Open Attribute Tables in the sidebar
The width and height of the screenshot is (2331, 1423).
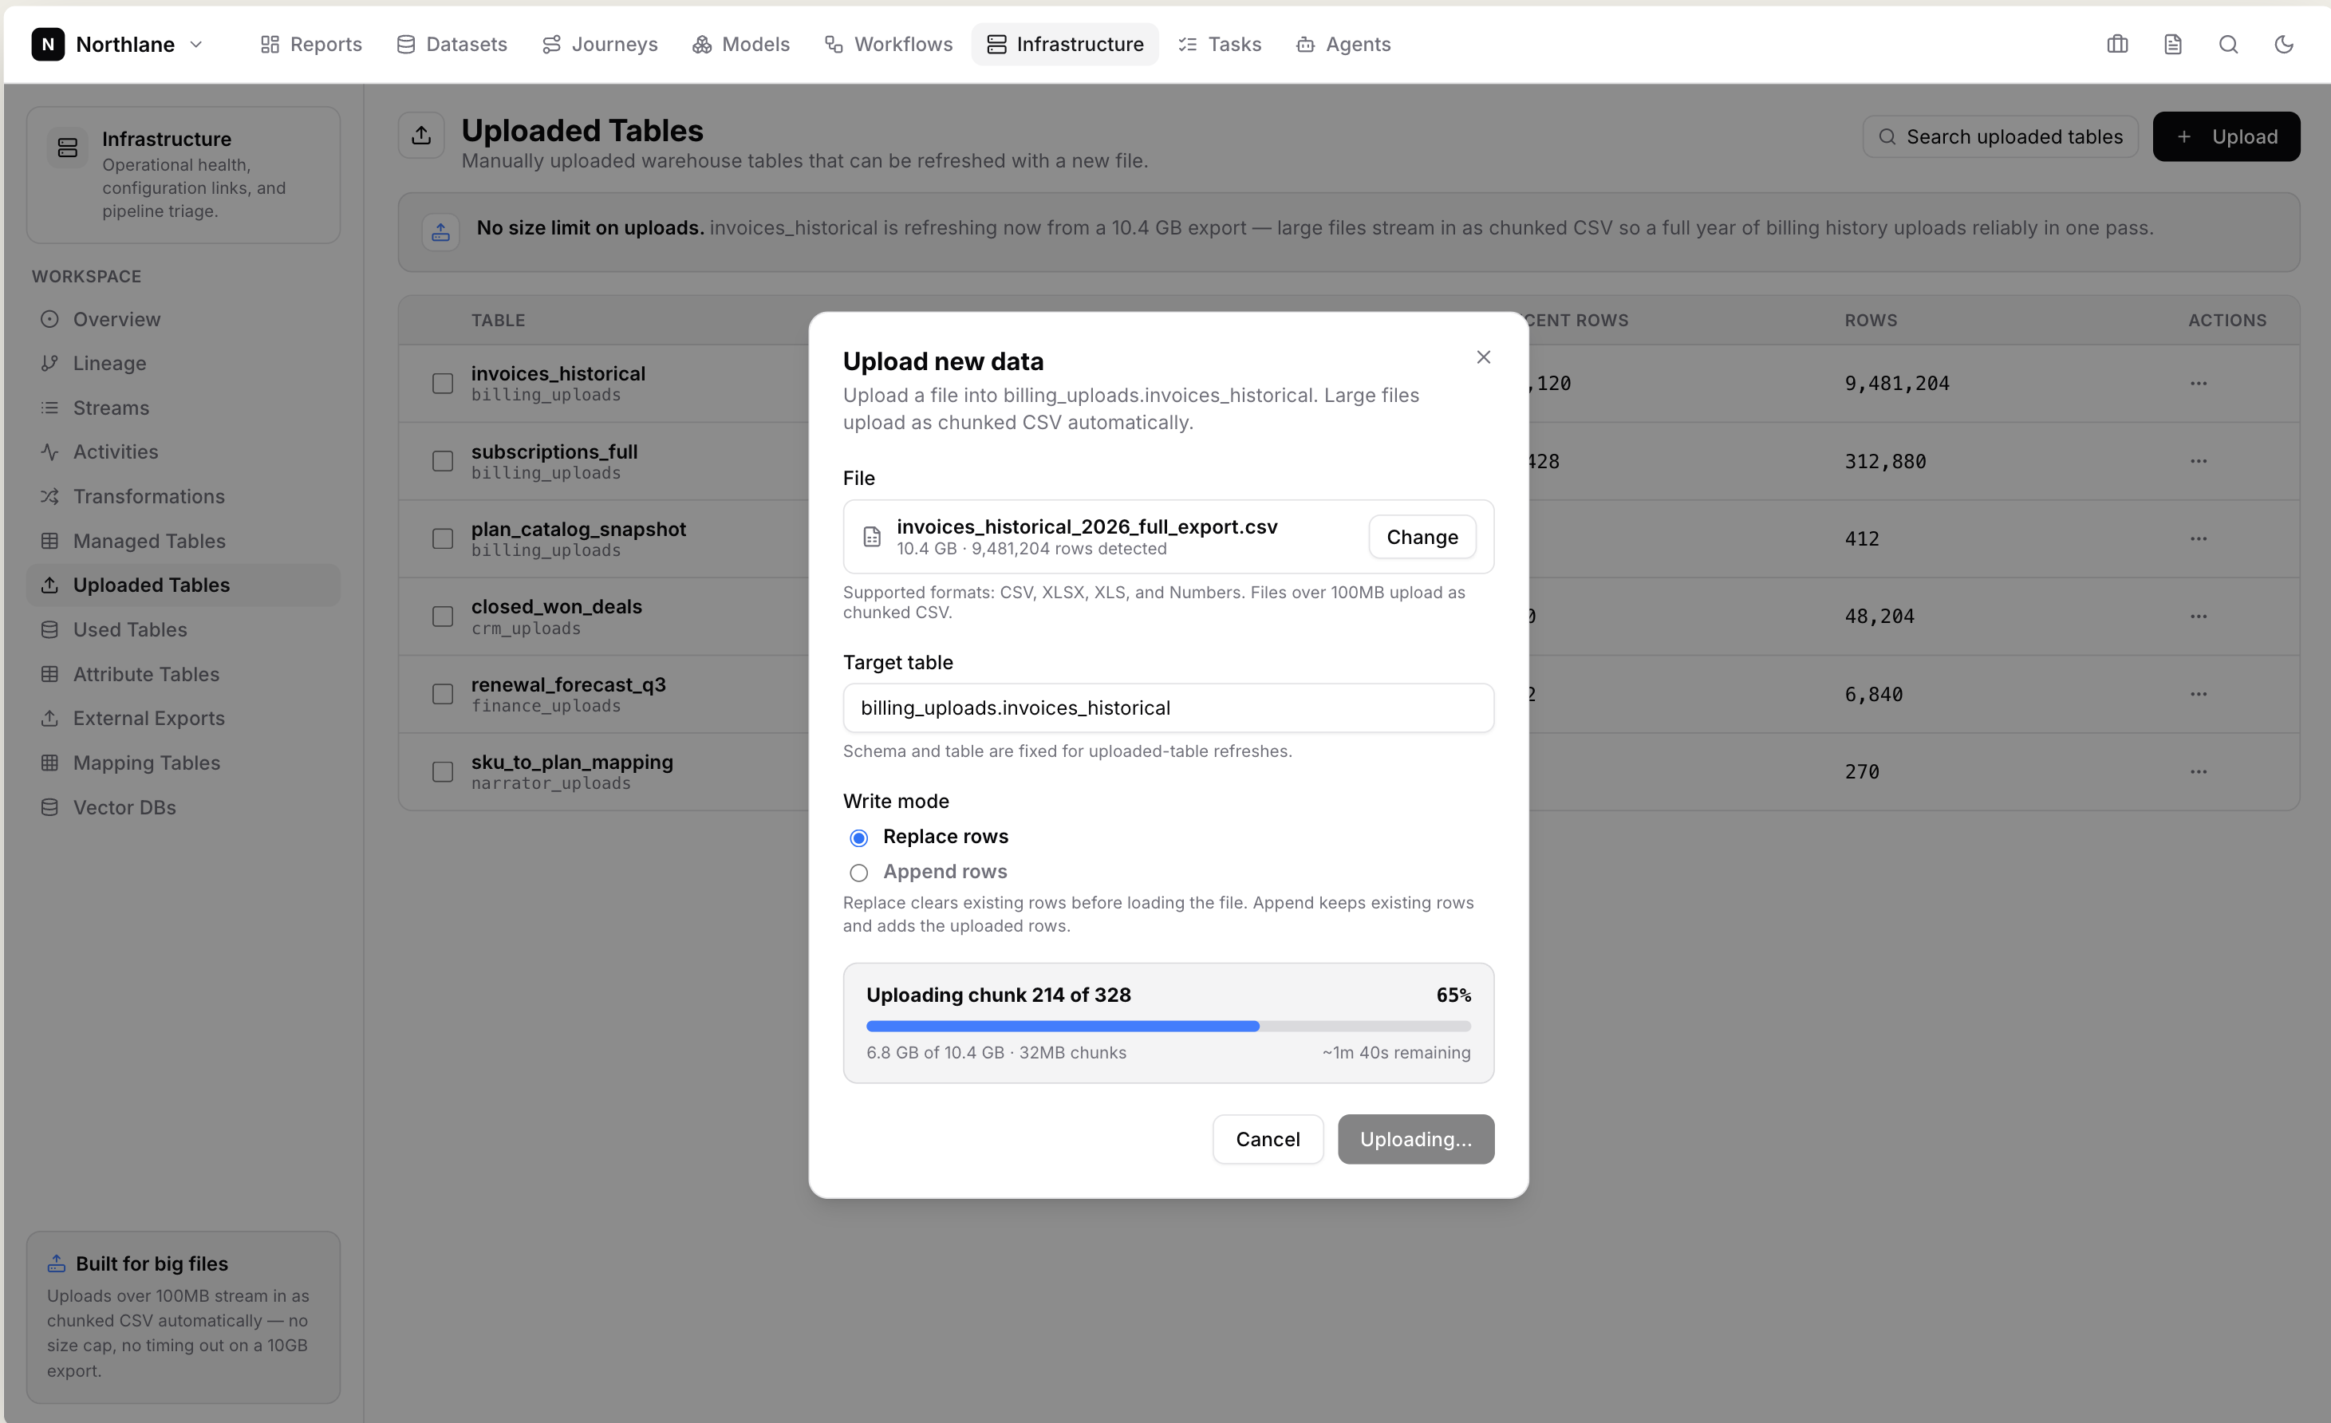(x=183, y=674)
